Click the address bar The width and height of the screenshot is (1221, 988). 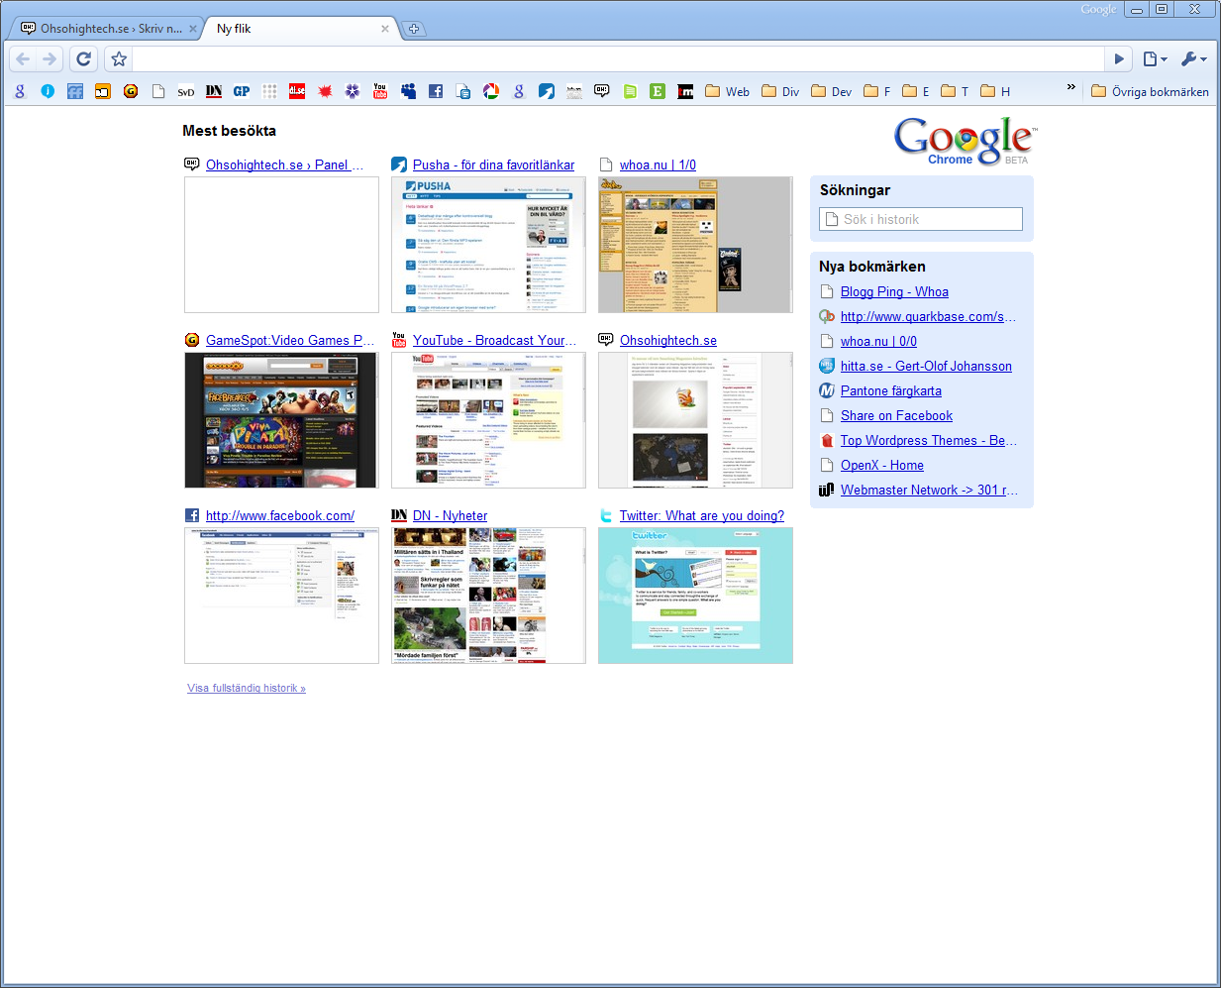(x=619, y=59)
